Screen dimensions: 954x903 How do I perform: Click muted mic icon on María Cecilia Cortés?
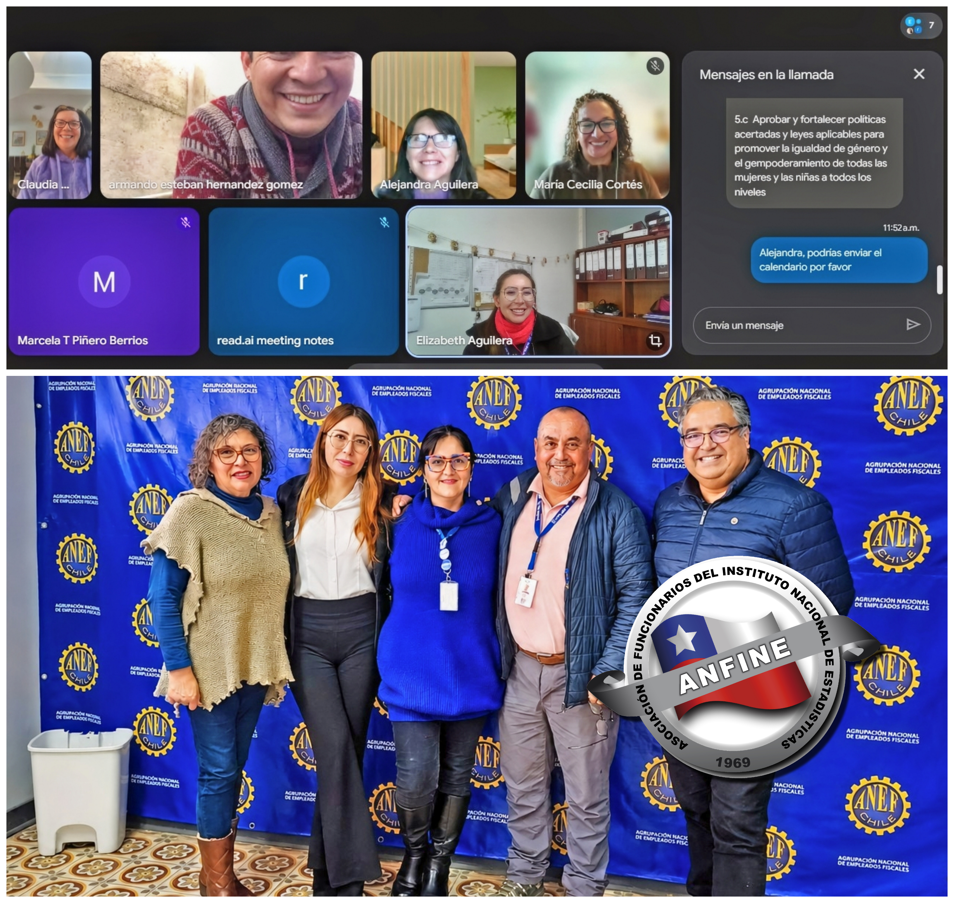pyautogui.click(x=655, y=66)
